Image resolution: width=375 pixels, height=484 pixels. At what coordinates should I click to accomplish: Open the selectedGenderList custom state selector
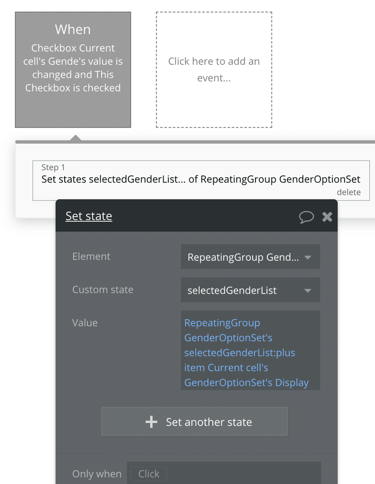250,290
